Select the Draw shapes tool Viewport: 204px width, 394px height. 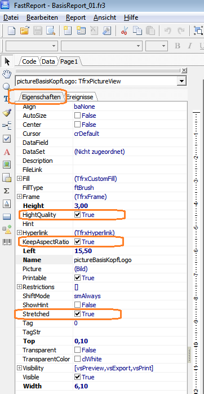[x=7, y=229]
